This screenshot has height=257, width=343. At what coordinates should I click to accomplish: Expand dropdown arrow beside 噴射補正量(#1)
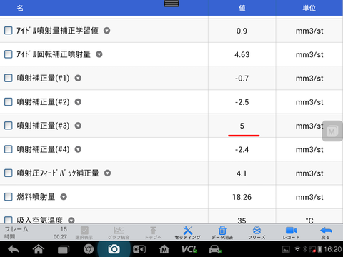(x=78, y=78)
